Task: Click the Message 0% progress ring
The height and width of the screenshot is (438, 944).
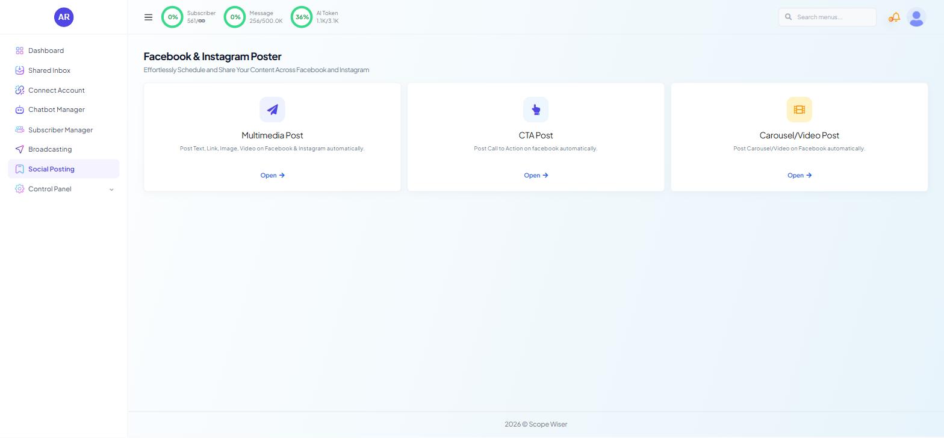Action: pyautogui.click(x=235, y=17)
